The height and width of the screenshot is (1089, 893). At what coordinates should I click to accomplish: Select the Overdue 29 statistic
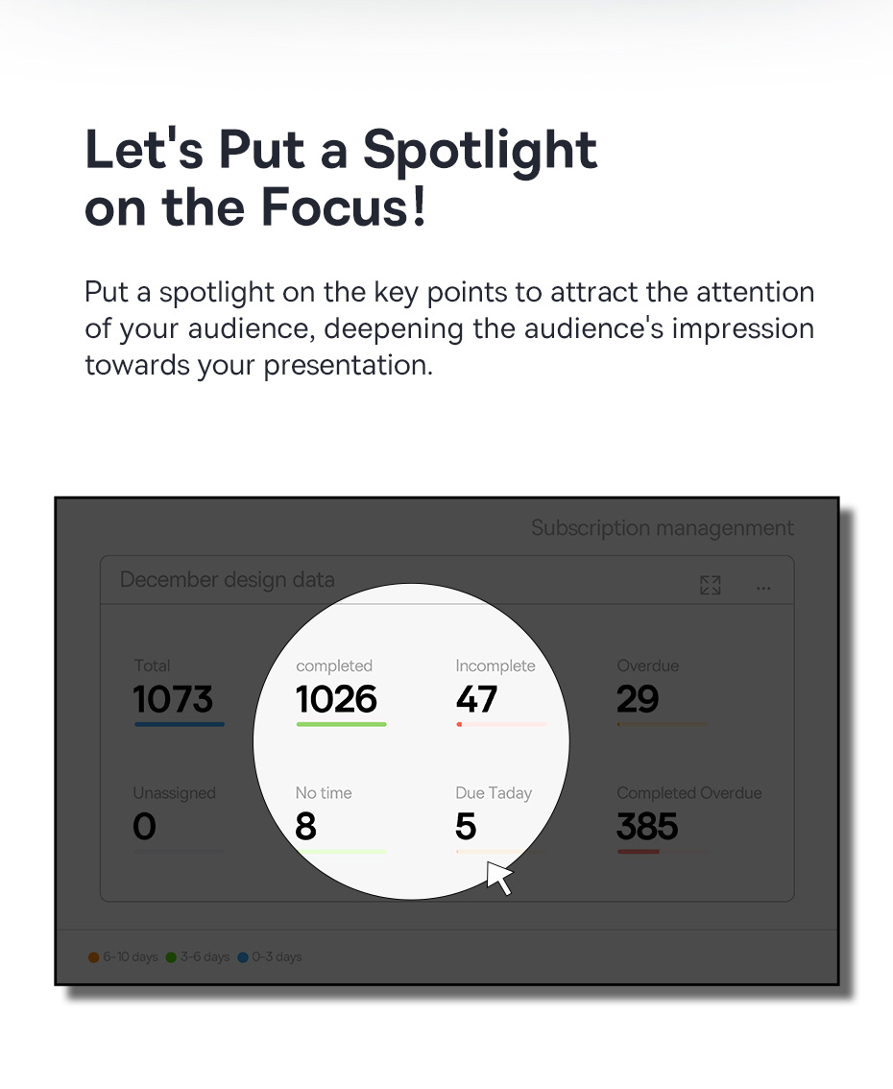pyautogui.click(x=639, y=698)
